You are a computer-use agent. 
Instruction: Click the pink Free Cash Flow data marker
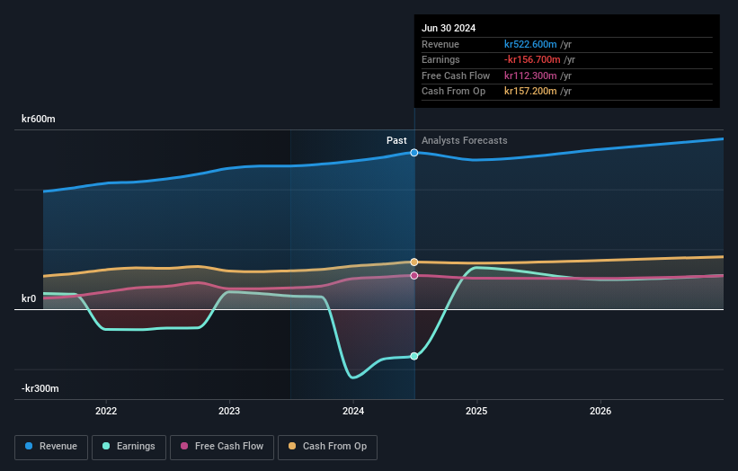coord(414,275)
